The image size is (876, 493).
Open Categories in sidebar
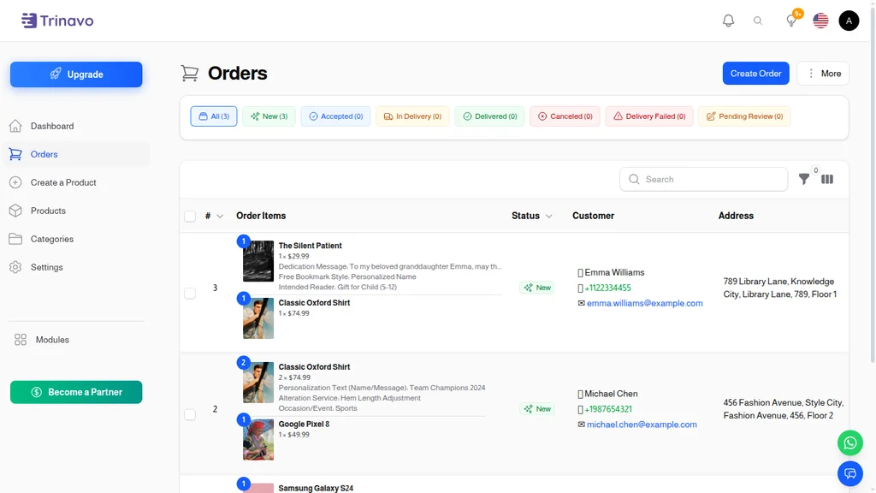[x=76, y=239]
